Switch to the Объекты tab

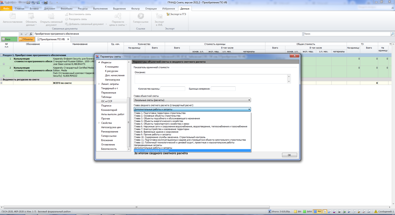tap(26, 39)
